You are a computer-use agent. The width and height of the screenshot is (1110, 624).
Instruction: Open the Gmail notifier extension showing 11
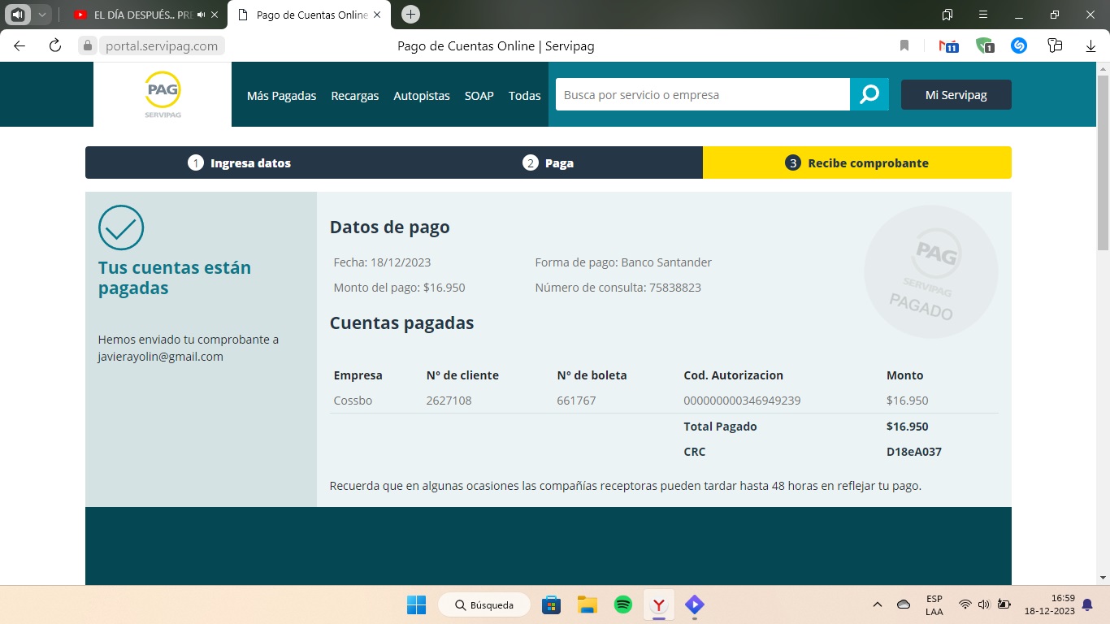pyautogui.click(x=947, y=45)
